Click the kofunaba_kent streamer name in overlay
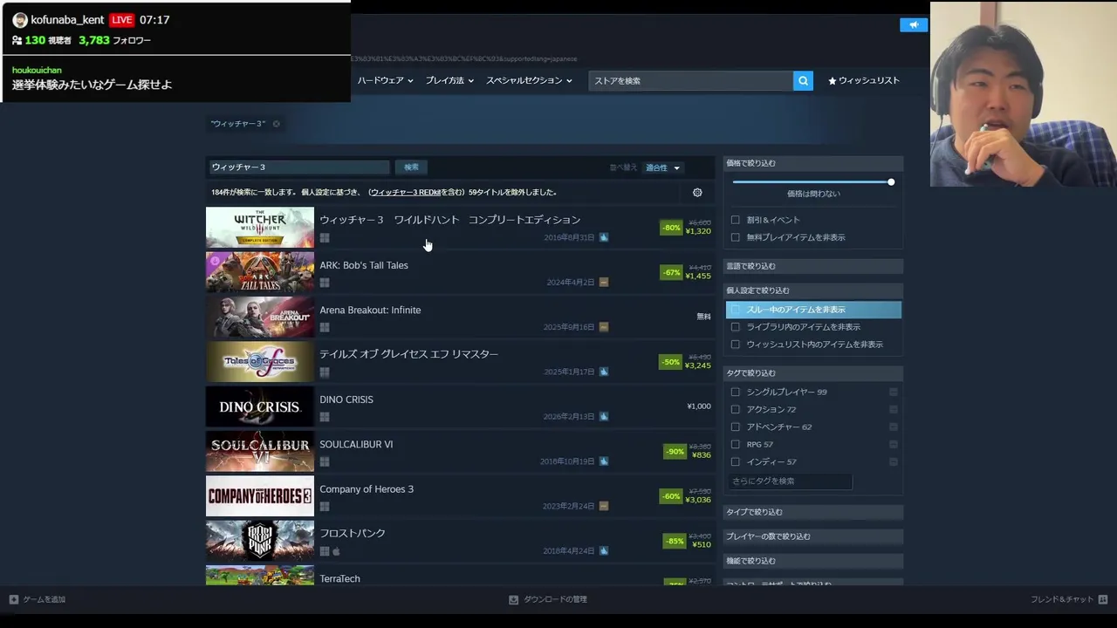 coord(67,19)
